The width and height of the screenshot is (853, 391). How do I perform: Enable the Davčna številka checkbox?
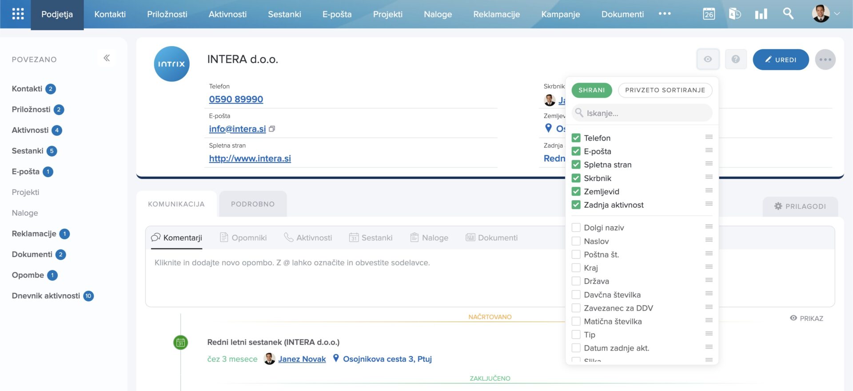point(576,295)
